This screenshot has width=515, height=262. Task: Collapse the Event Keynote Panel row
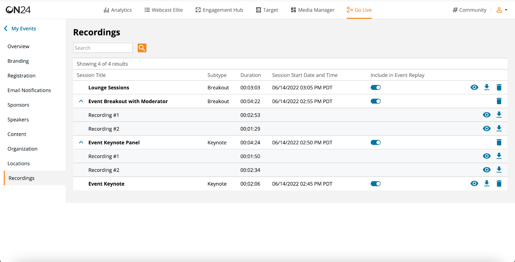point(81,142)
